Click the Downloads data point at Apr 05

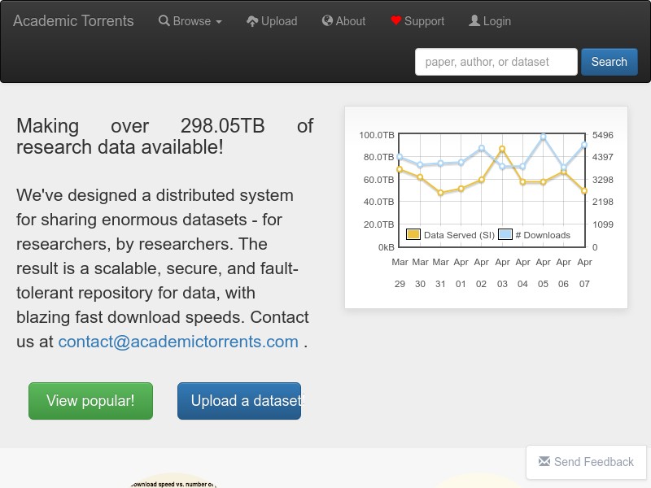[x=543, y=137]
